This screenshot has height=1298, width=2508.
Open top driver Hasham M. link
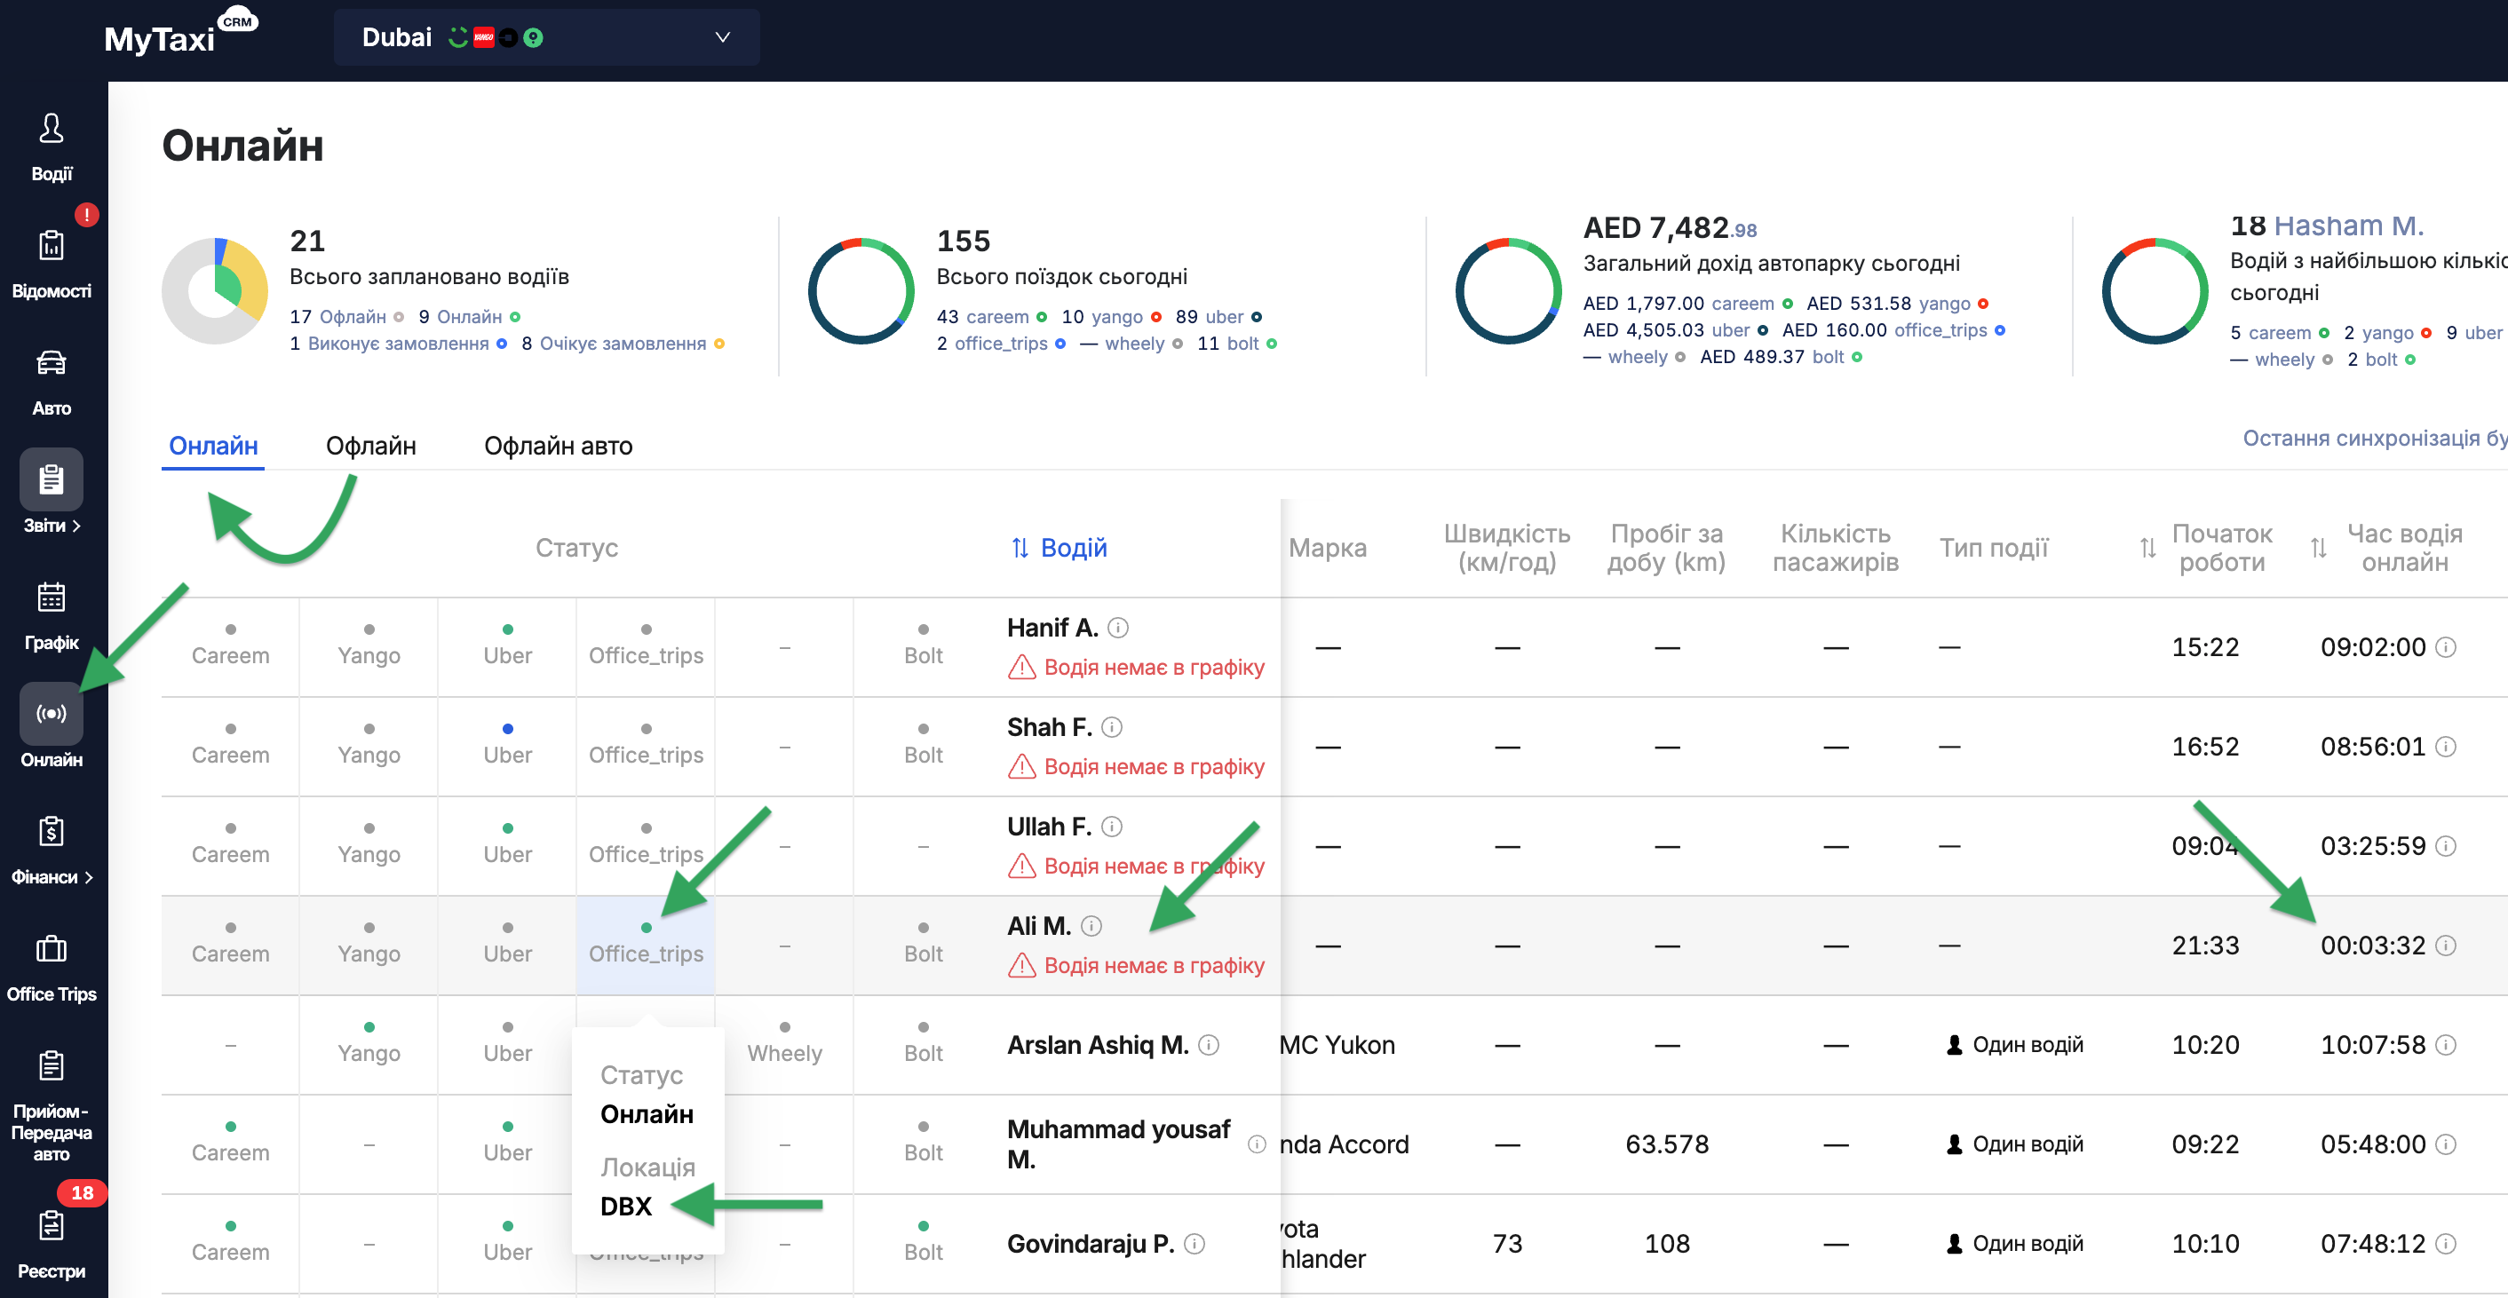click(2348, 225)
